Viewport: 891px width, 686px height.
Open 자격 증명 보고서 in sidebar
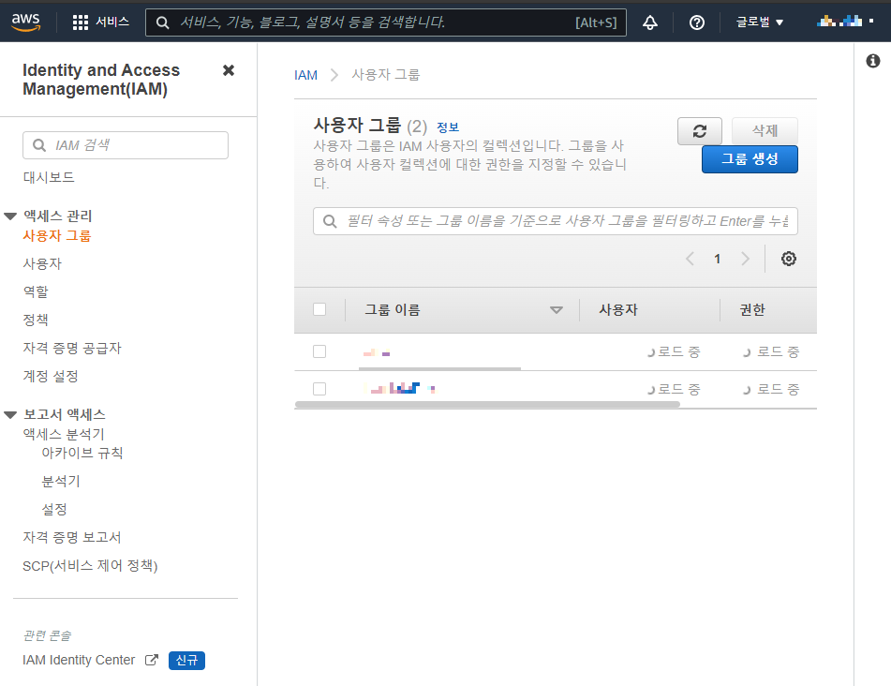click(71, 537)
